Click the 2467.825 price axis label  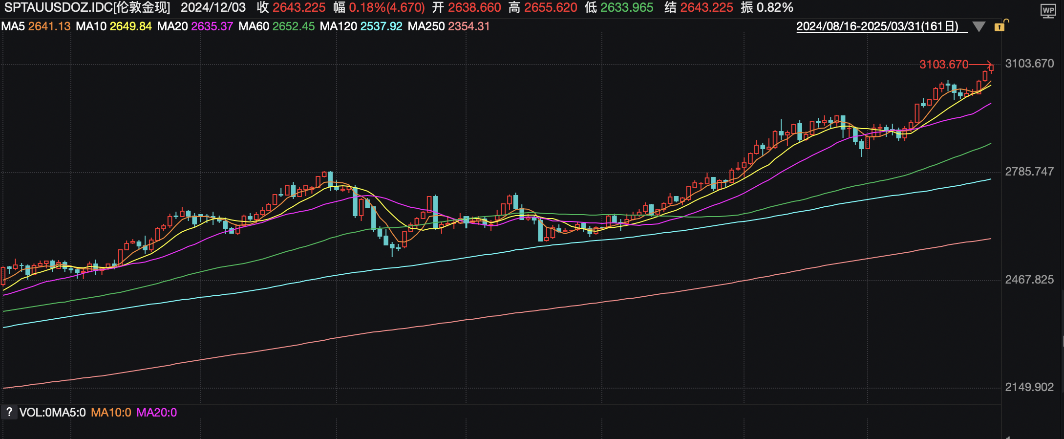click(1029, 280)
